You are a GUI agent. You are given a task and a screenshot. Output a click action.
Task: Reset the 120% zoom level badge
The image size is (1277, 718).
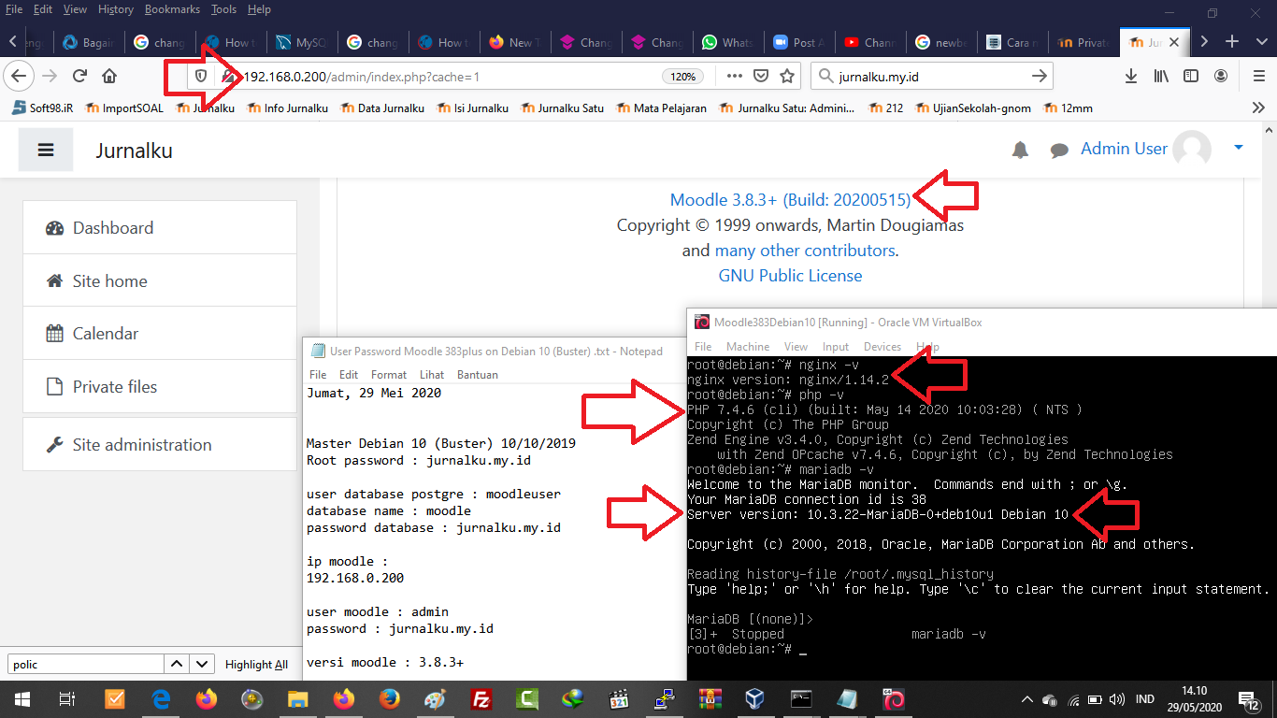coord(683,77)
